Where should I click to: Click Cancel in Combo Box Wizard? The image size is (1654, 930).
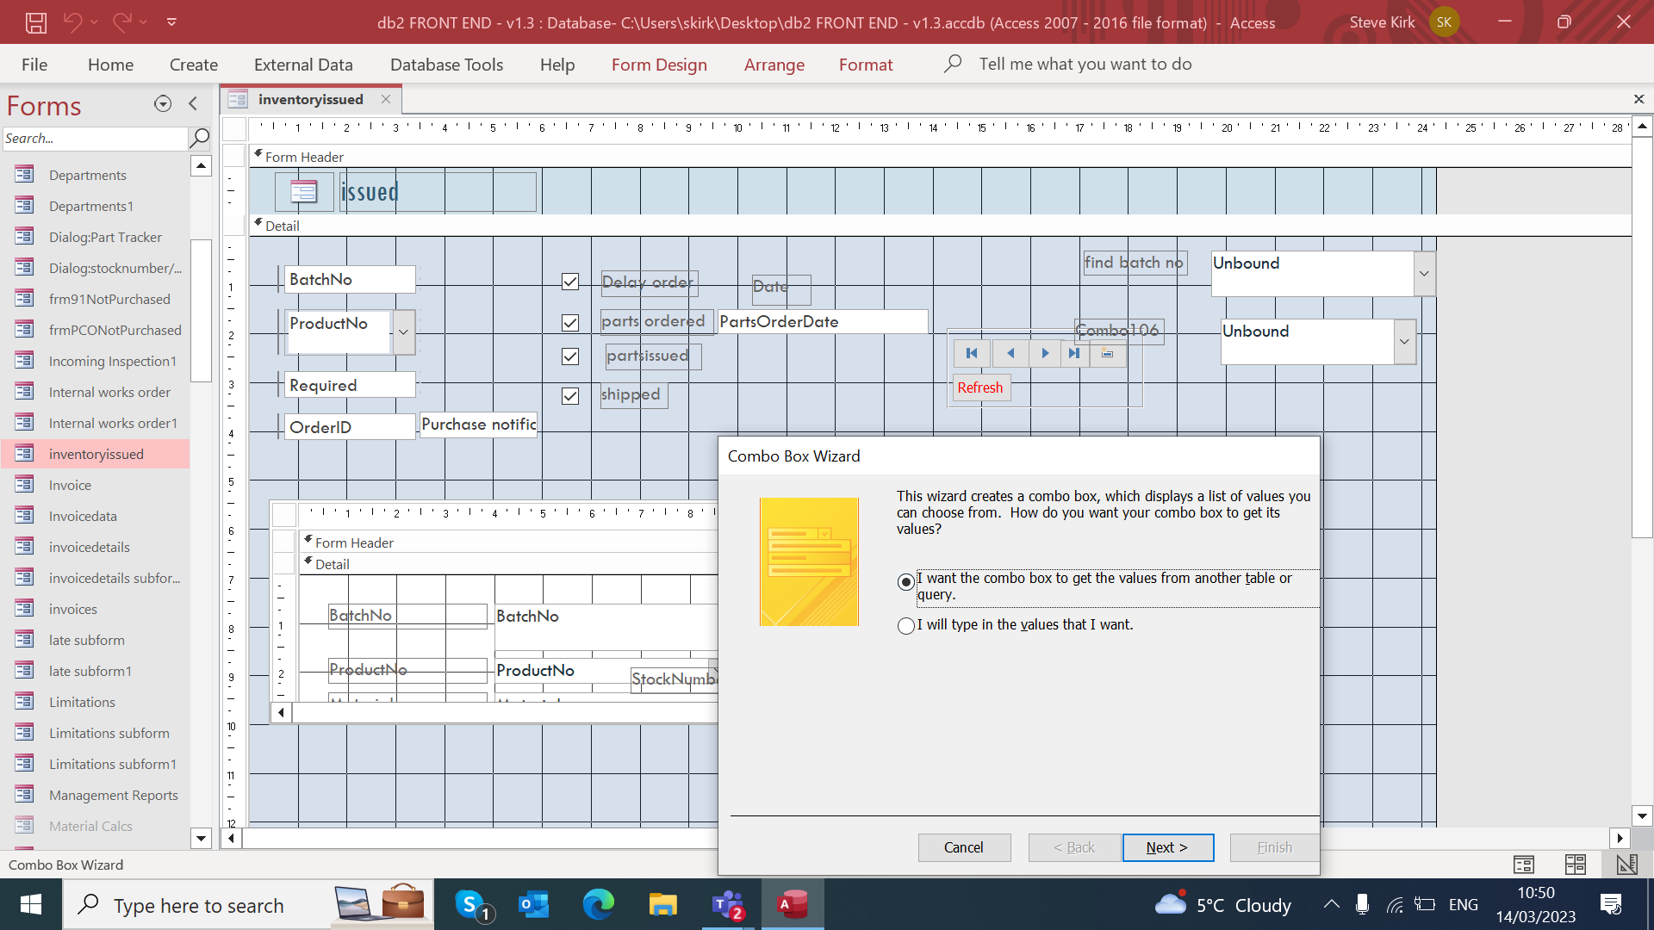click(964, 847)
